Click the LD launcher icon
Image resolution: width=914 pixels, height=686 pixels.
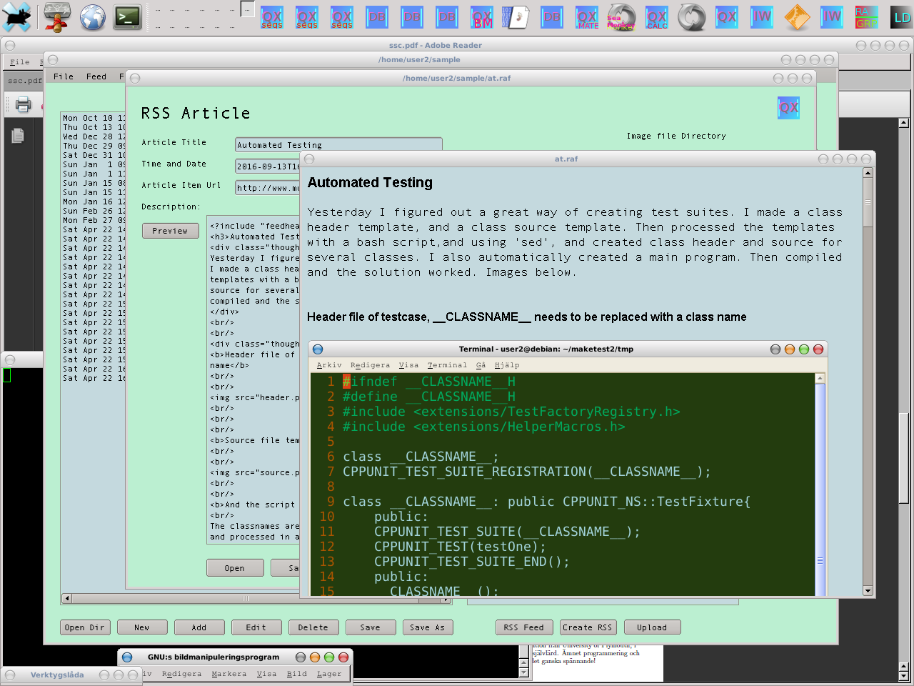point(901,17)
